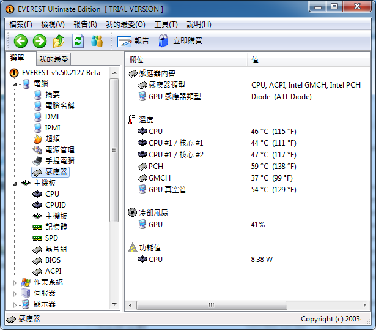Screen dimensions: 376x330
Task: Select 摘要 in the tree
Action: click(53, 95)
